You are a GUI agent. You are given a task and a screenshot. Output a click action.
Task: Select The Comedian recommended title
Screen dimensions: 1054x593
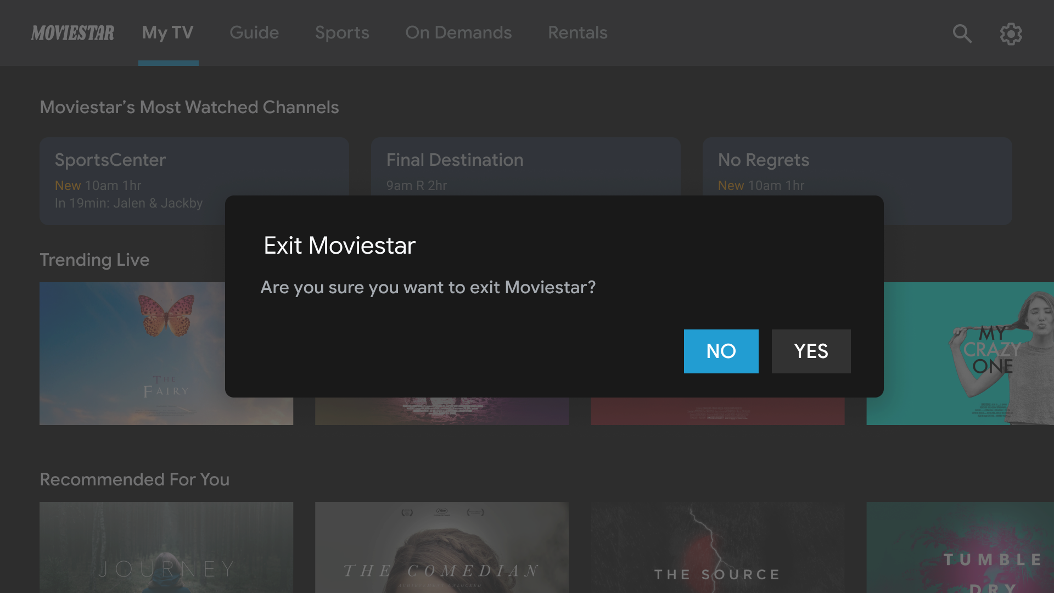(441, 547)
